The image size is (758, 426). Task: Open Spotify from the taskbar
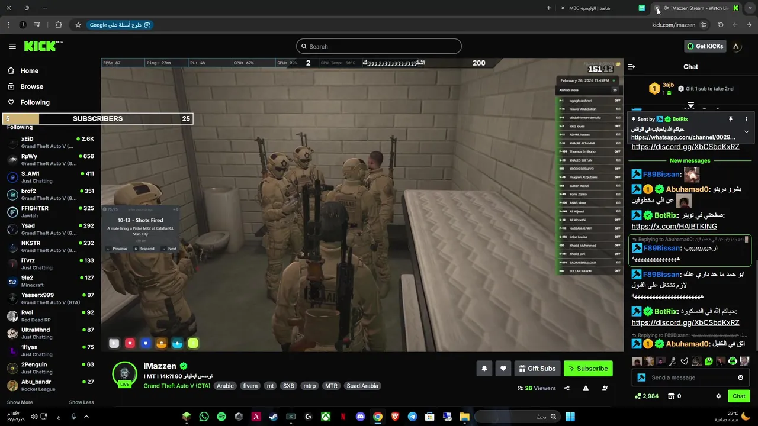(x=221, y=417)
